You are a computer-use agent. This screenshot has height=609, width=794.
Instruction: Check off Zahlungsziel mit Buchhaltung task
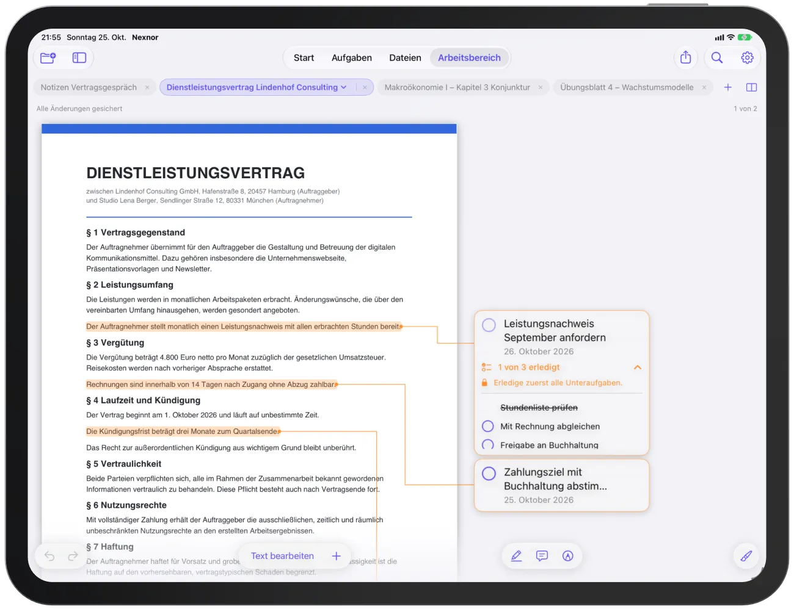[489, 473]
